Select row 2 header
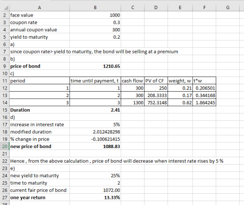The height and width of the screenshot is (205, 244). [x=5, y=15]
